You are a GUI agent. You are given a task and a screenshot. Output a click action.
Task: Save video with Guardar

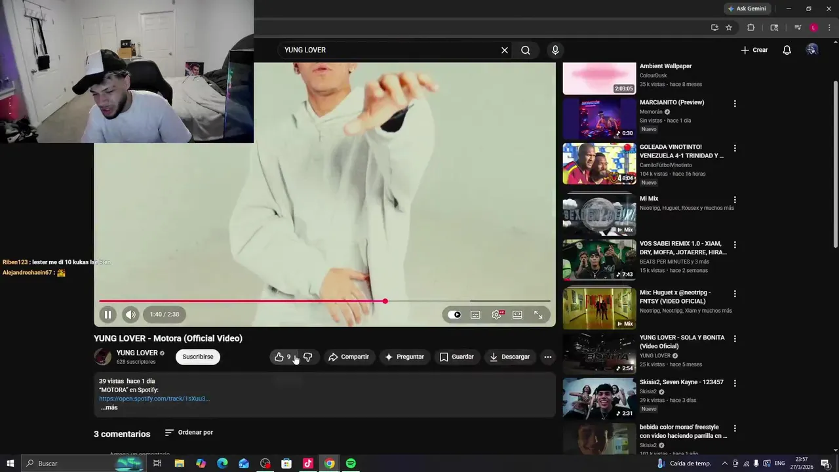click(457, 357)
